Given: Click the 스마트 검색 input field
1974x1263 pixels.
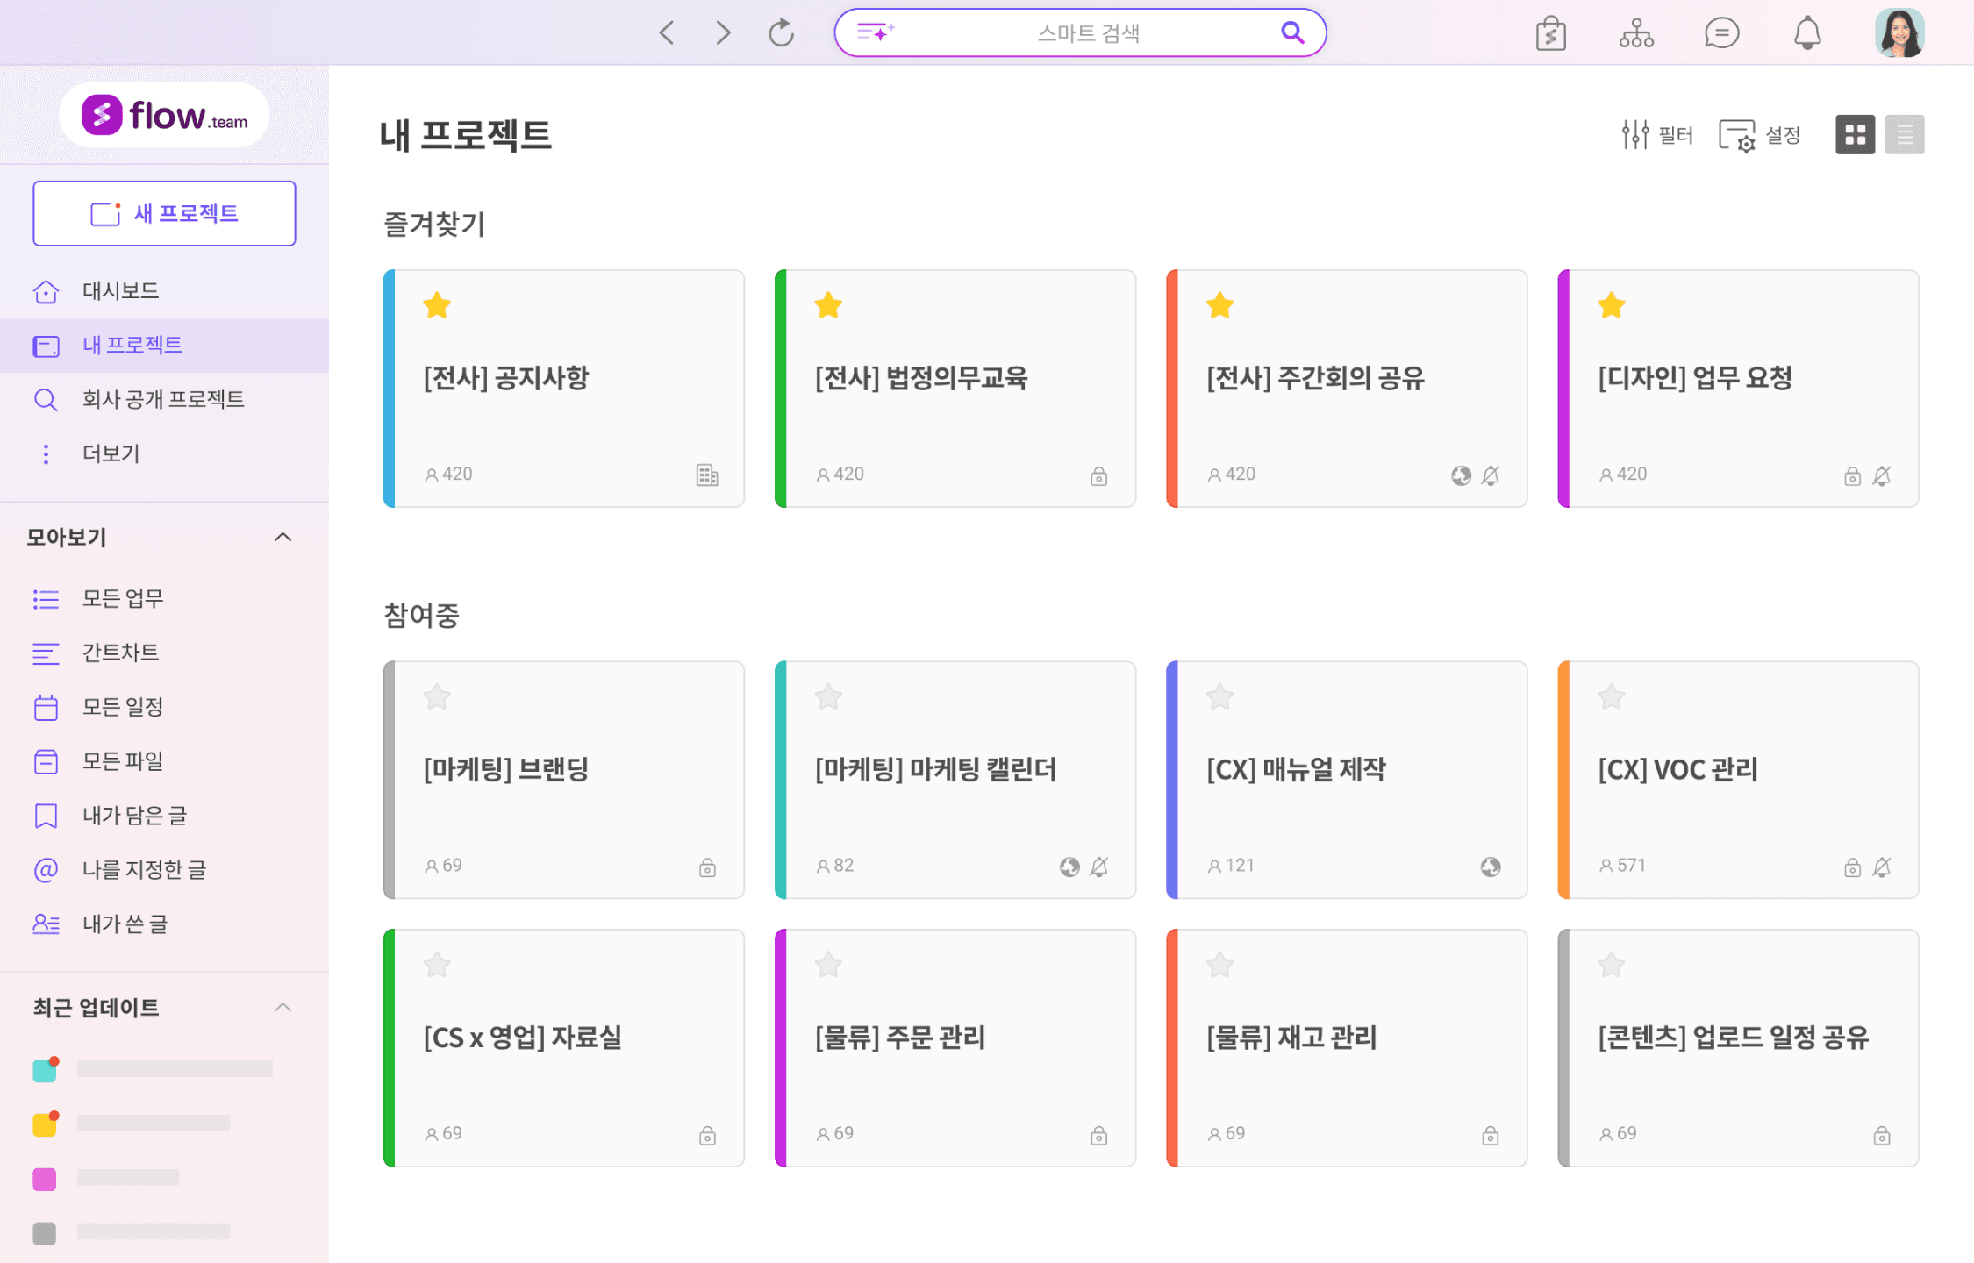Looking at the screenshot, I should point(1088,33).
